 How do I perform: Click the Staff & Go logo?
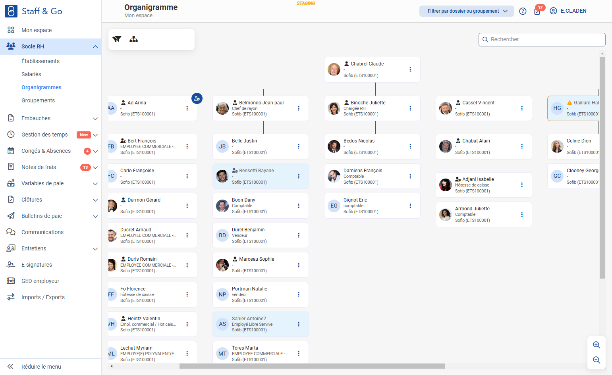pyautogui.click(x=33, y=11)
